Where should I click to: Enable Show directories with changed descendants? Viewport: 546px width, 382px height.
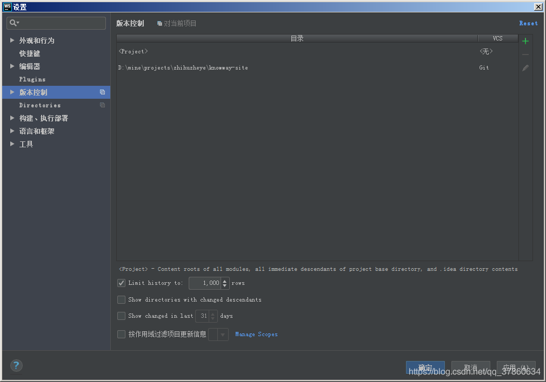pos(121,299)
